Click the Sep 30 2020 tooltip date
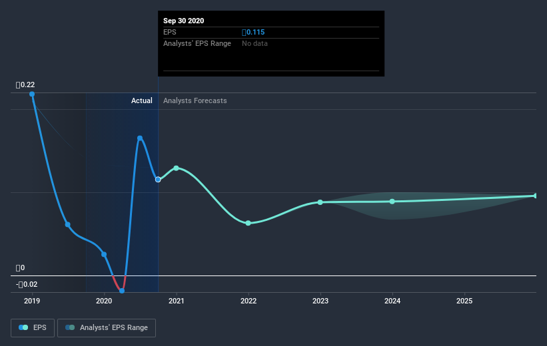This screenshot has height=346, width=547. (183, 21)
